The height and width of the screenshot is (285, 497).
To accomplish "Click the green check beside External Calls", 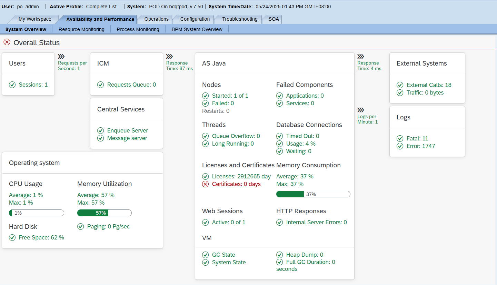I will click(x=400, y=85).
